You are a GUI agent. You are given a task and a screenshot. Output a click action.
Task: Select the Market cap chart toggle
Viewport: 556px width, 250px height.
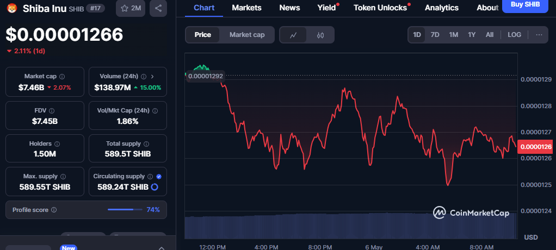coord(247,35)
